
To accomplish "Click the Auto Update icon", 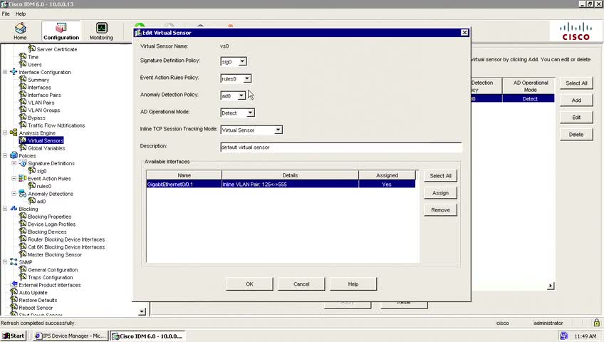I will [14, 292].
